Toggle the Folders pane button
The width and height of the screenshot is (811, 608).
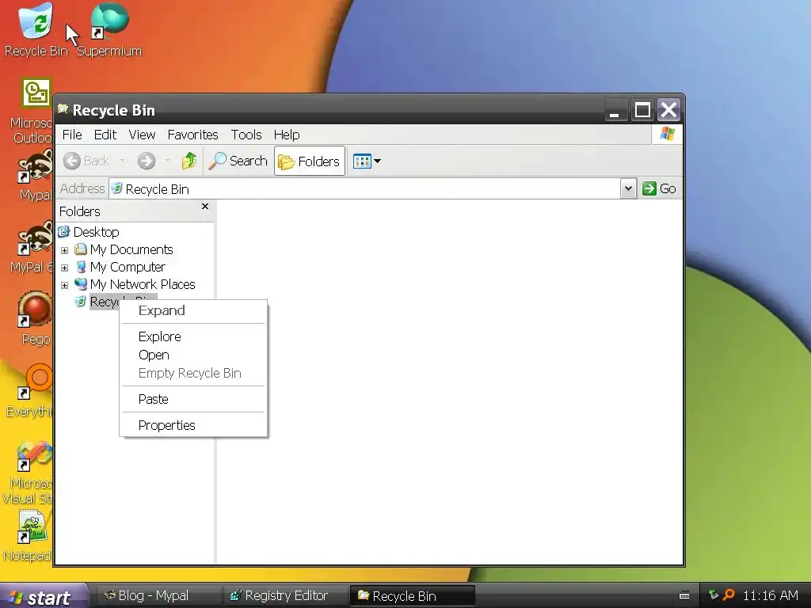coord(310,161)
